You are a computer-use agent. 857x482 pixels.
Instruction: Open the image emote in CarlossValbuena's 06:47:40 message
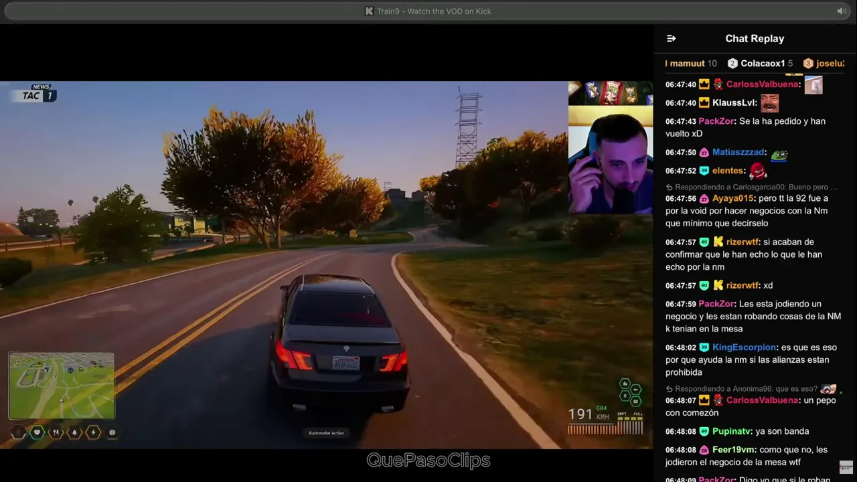(813, 85)
